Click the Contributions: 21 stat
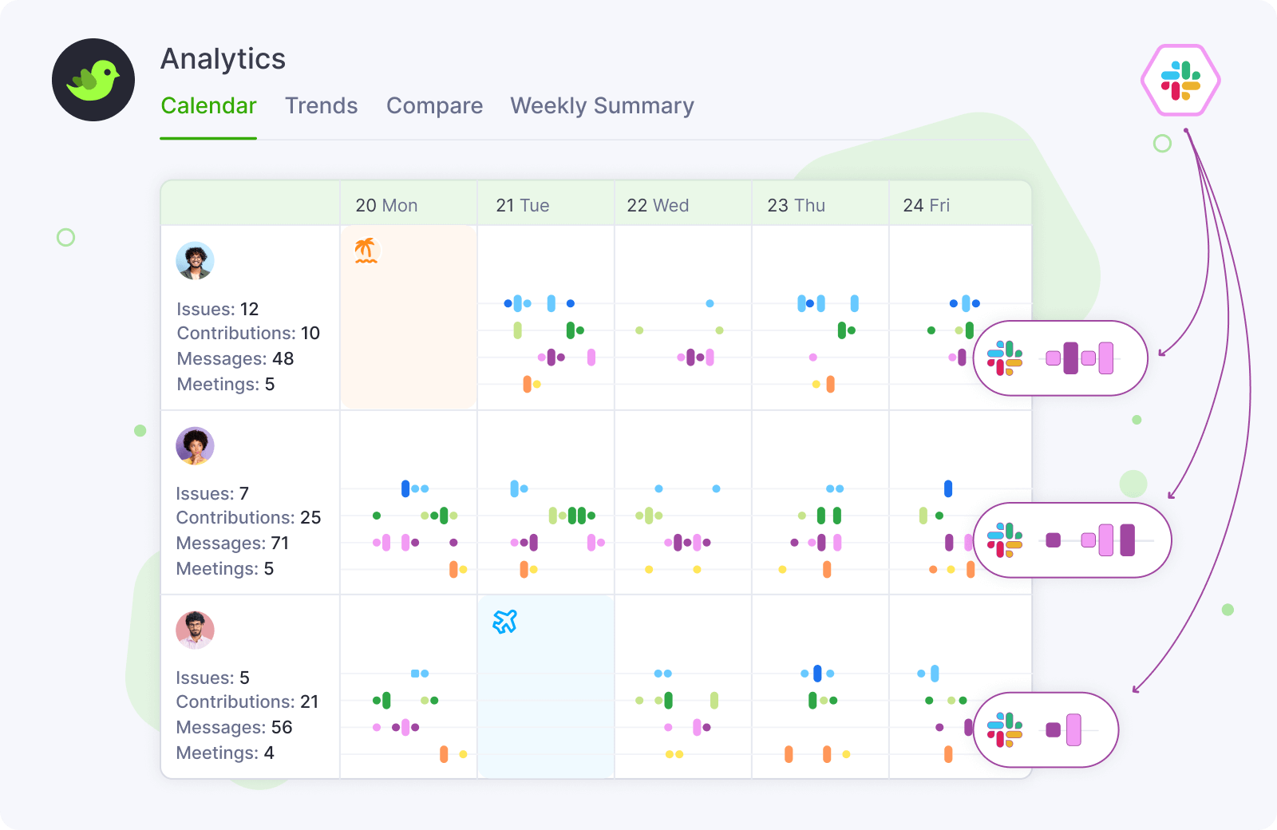The width and height of the screenshot is (1277, 830). point(247,702)
